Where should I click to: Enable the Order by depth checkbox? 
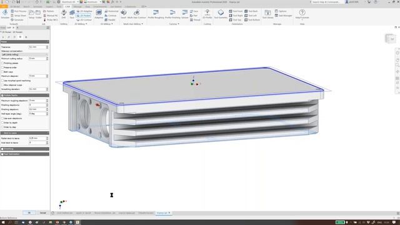(2, 122)
